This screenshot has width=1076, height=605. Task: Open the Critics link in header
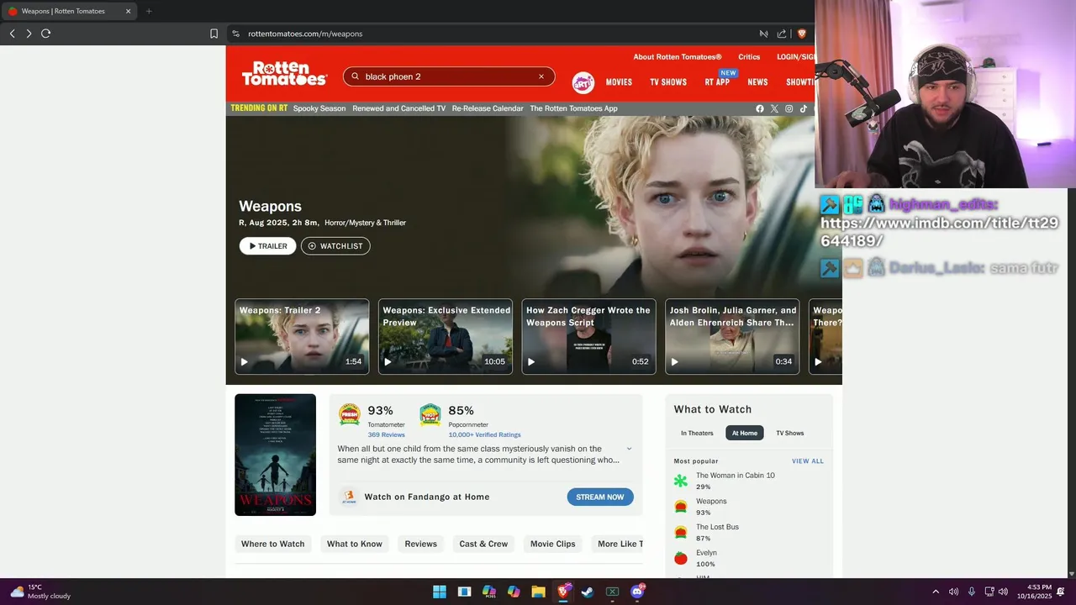point(749,57)
